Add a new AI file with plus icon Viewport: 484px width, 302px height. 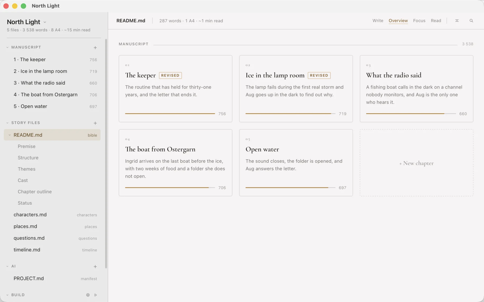pos(95,267)
